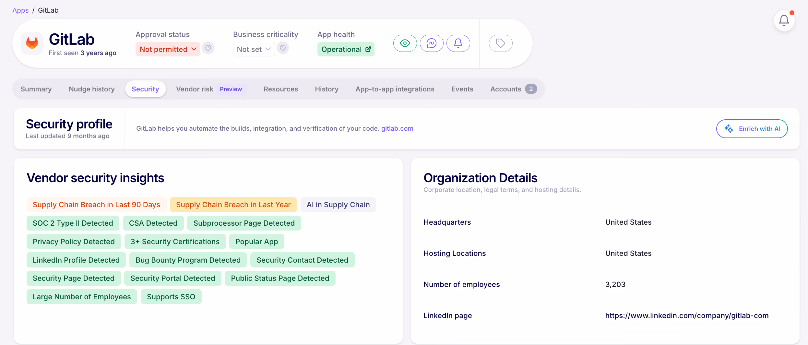Click the LinkedIn page row label
The image size is (808, 345).
click(x=448, y=315)
